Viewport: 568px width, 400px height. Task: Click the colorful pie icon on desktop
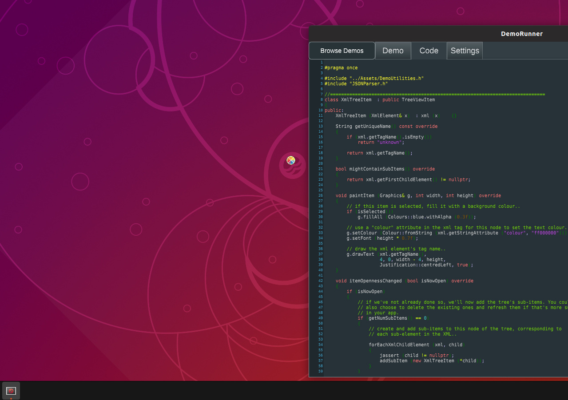click(291, 160)
